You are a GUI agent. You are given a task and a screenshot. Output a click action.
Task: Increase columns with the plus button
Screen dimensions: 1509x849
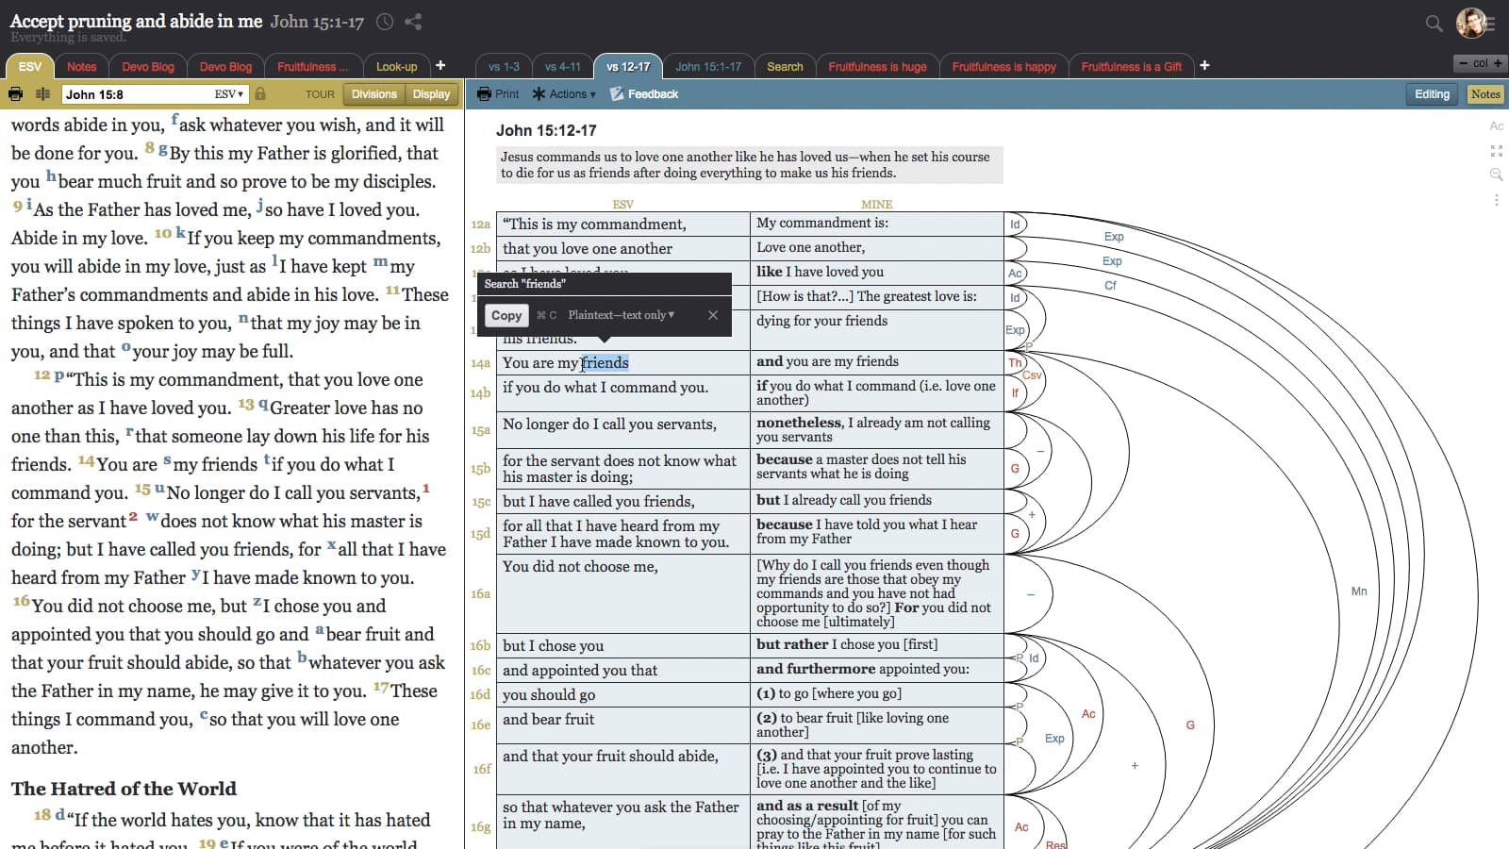click(1498, 63)
